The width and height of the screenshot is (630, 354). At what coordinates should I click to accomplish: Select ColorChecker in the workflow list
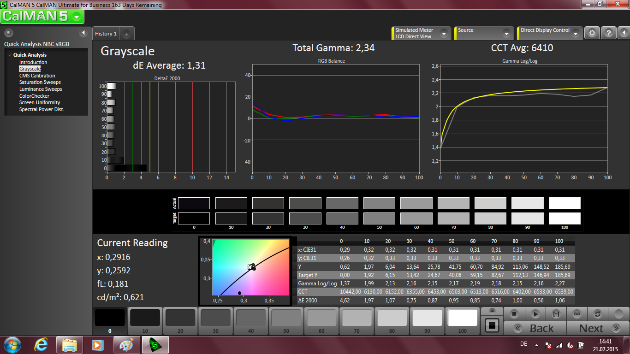coord(34,96)
